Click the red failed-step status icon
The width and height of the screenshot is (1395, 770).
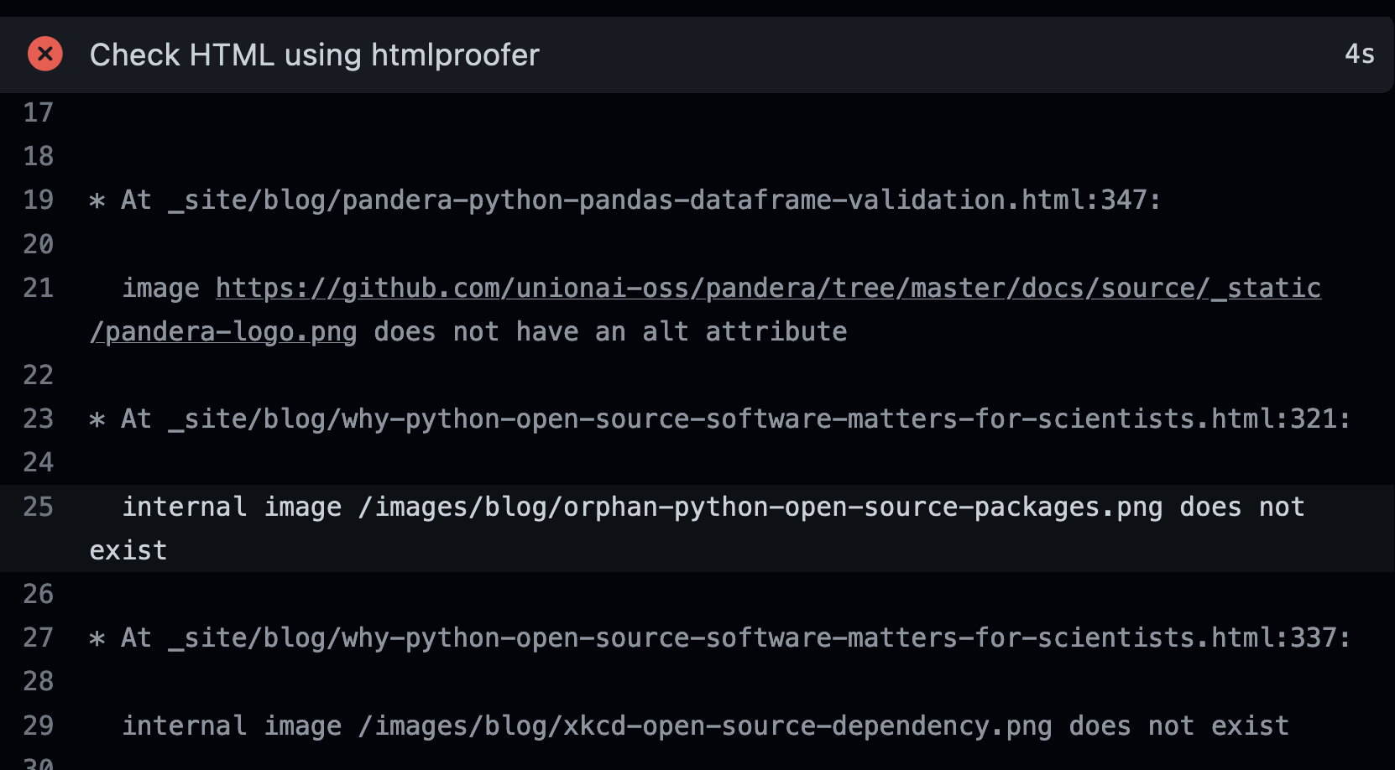[x=45, y=55]
